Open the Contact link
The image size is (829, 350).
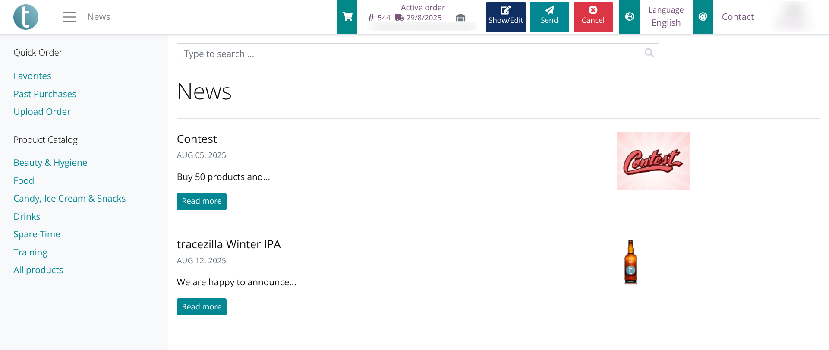coord(738,17)
